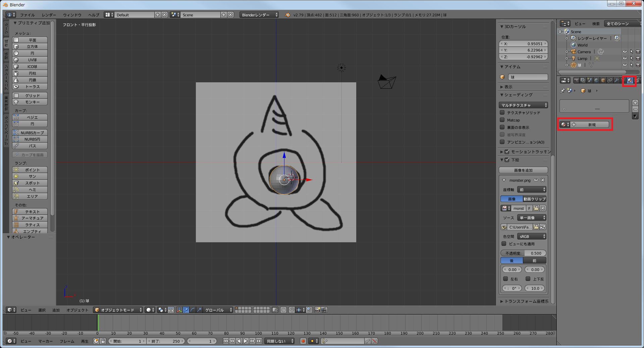Image resolution: width=644 pixels, height=348 pixels.
Task: Toggle monster.png background image eye icon
Action: (x=536, y=180)
